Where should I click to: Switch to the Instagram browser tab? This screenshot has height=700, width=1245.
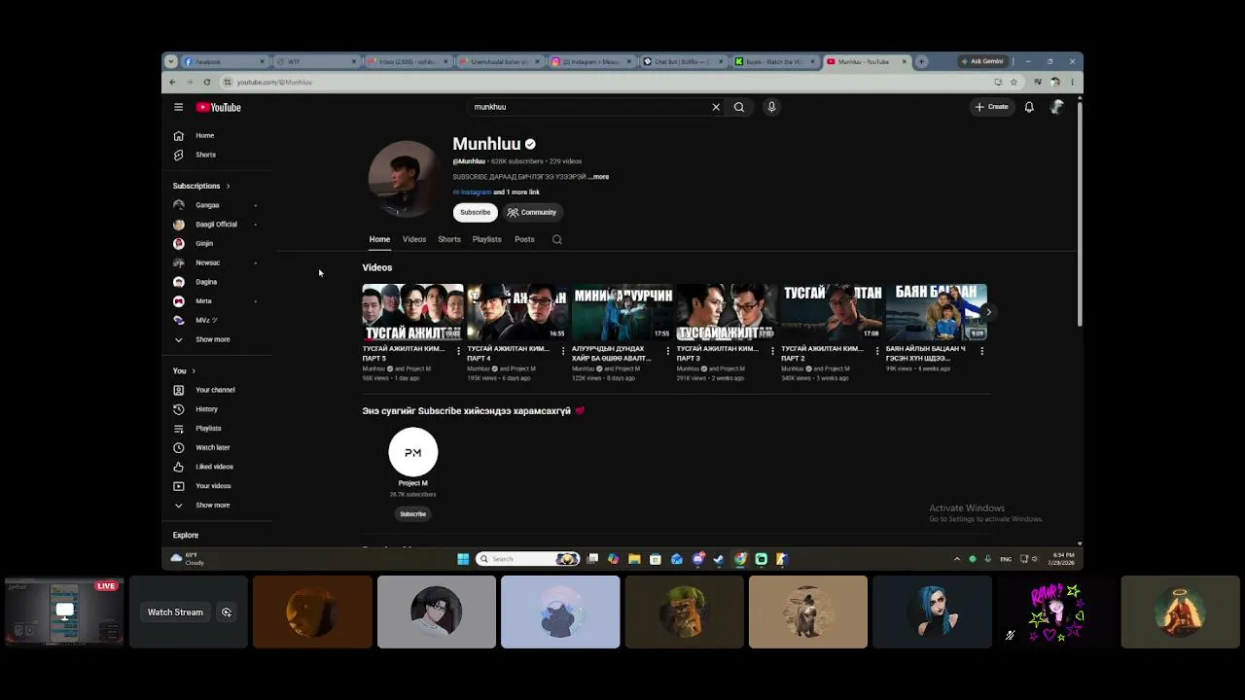[592, 61]
